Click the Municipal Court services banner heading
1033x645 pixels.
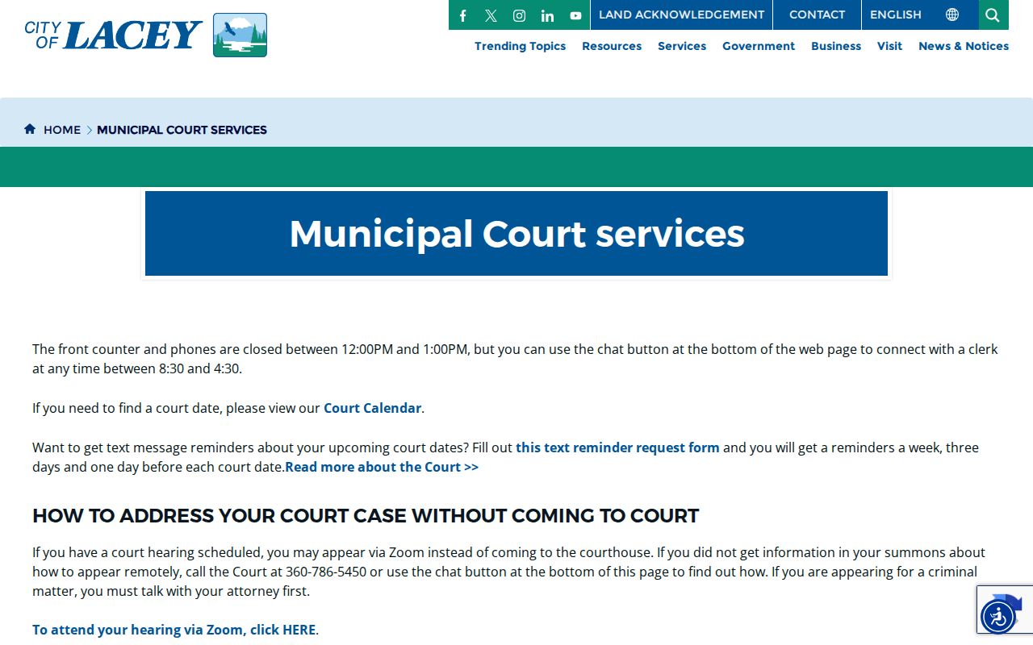tap(516, 234)
